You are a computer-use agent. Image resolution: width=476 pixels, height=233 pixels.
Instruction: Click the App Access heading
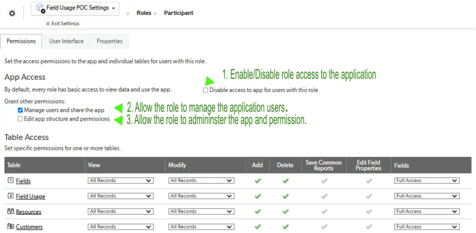pyautogui.click(x=25, y=77)
